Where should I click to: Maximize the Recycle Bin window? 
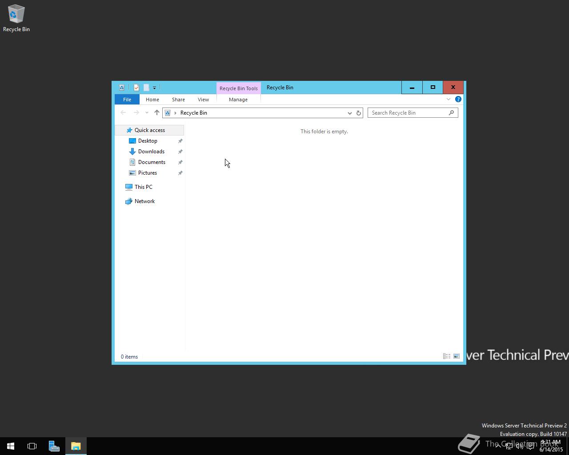coord(433,88)
